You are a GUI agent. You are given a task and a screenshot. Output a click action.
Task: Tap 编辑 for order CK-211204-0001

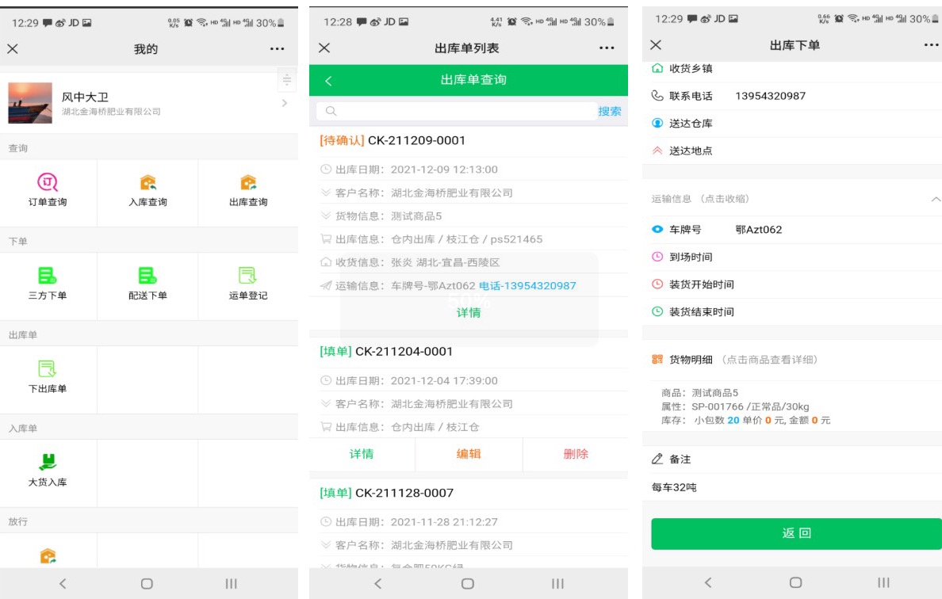pyautogui.click(x=469, y=454)
